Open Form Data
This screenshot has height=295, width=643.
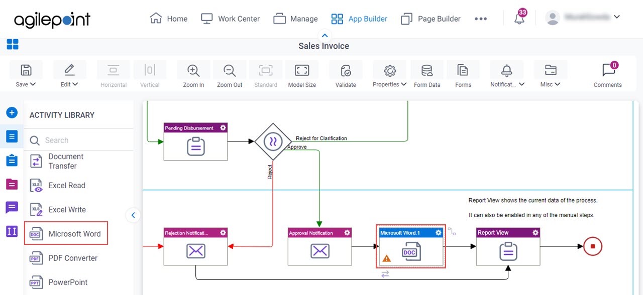[427, 75]
